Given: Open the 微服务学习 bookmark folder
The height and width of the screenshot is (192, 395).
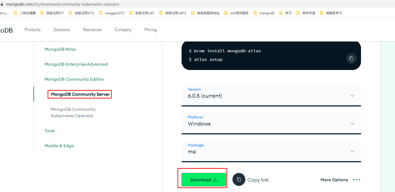Looking at the screenshot, I should (x=331, y=13).
